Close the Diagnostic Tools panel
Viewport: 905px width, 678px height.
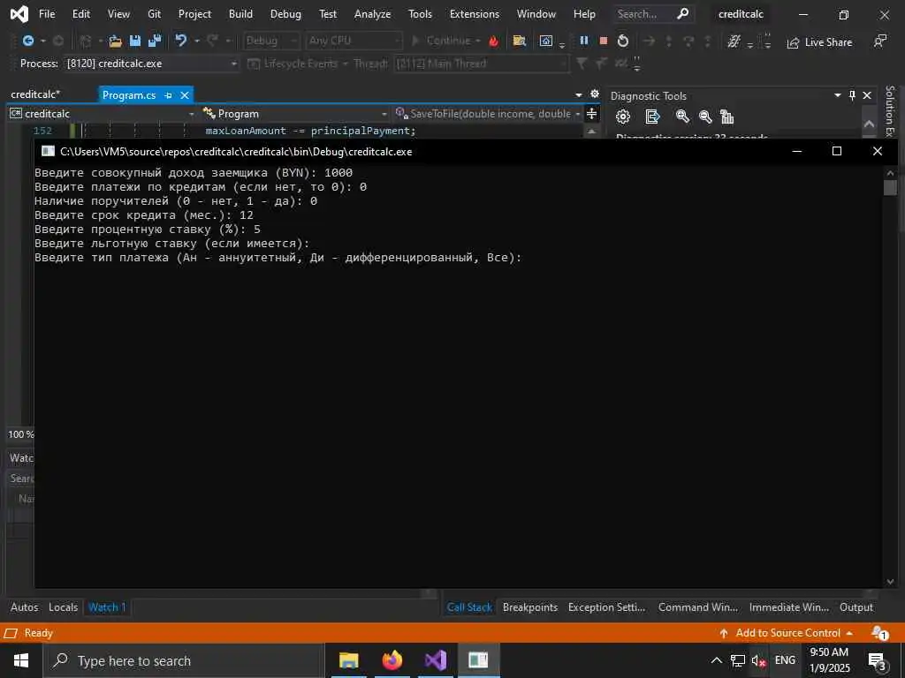tap(867, 95)
